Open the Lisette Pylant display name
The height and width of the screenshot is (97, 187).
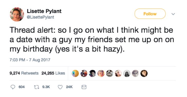coord(44,11)
